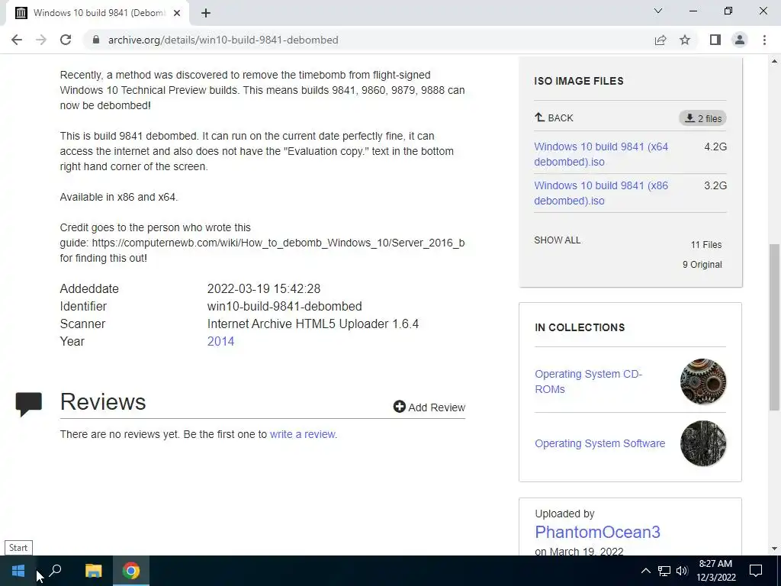This screenshot has width=781, height=586.
Task: Click Chrome taskbar icon
Action: [x=131, y=571]
